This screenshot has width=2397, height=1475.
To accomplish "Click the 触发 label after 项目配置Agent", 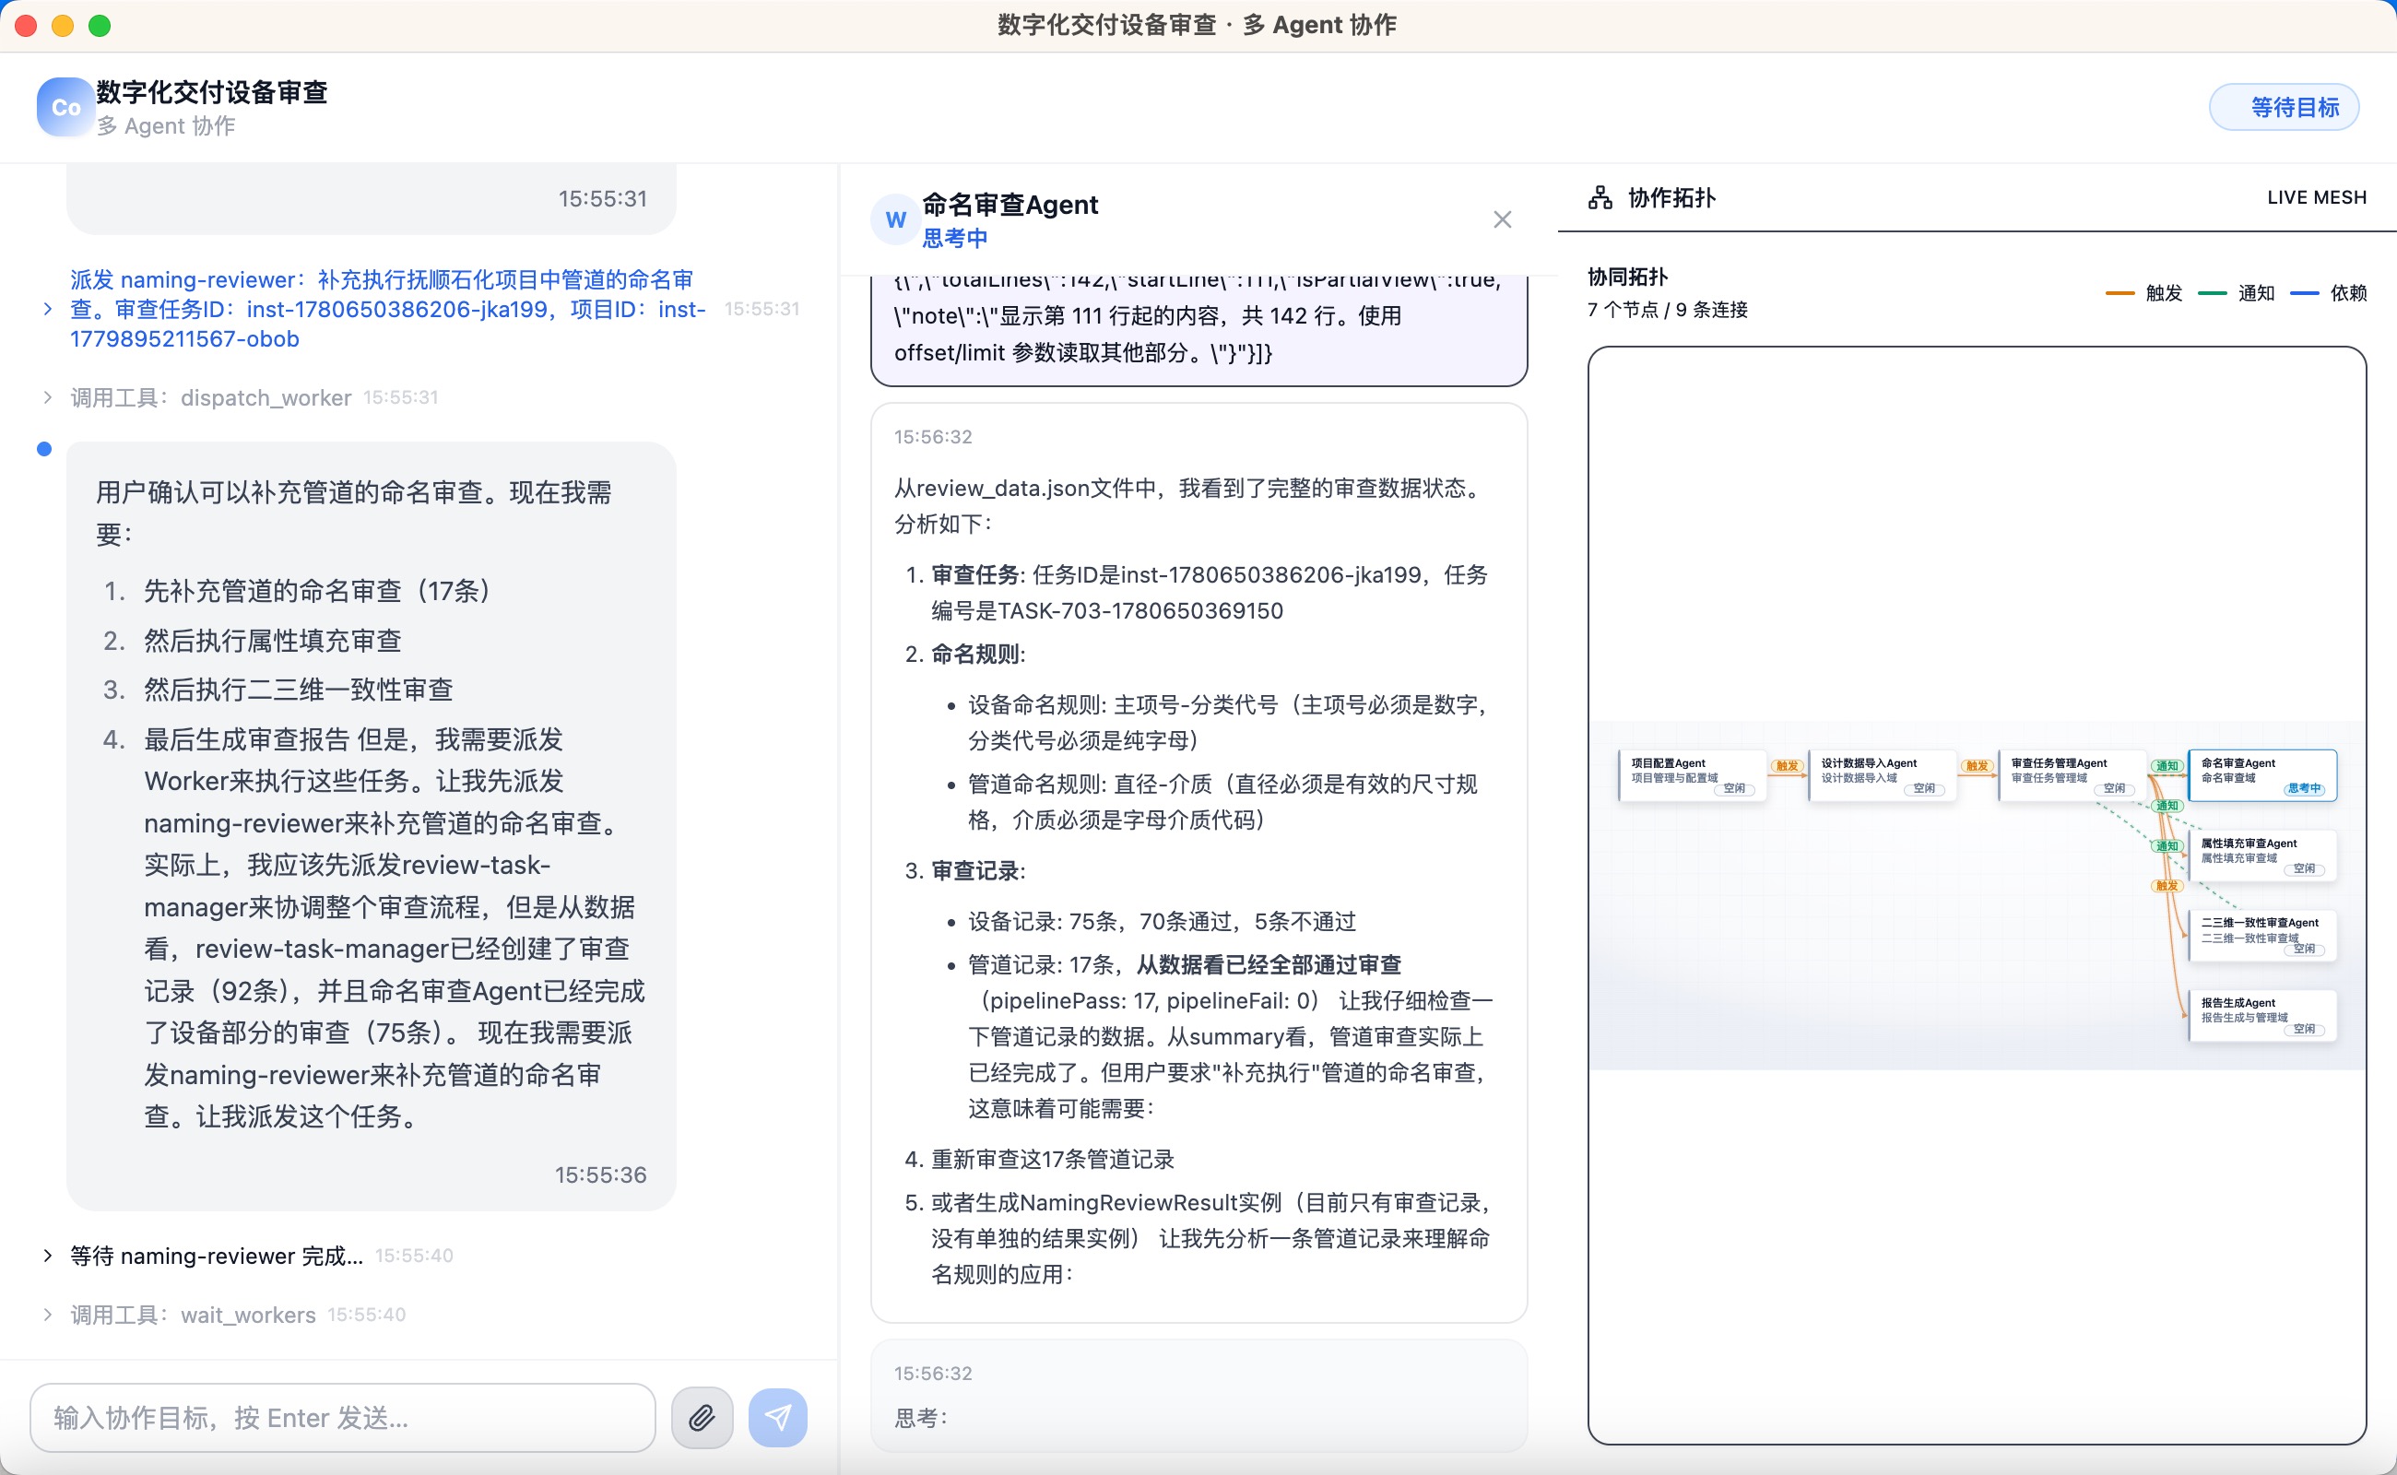I will (x=1788, y=766).
